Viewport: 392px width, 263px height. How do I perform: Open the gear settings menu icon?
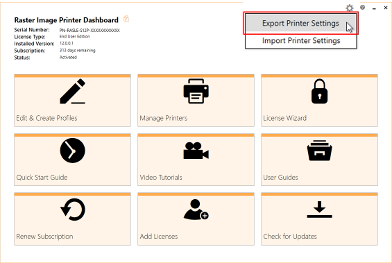click(x=350, y=8)
